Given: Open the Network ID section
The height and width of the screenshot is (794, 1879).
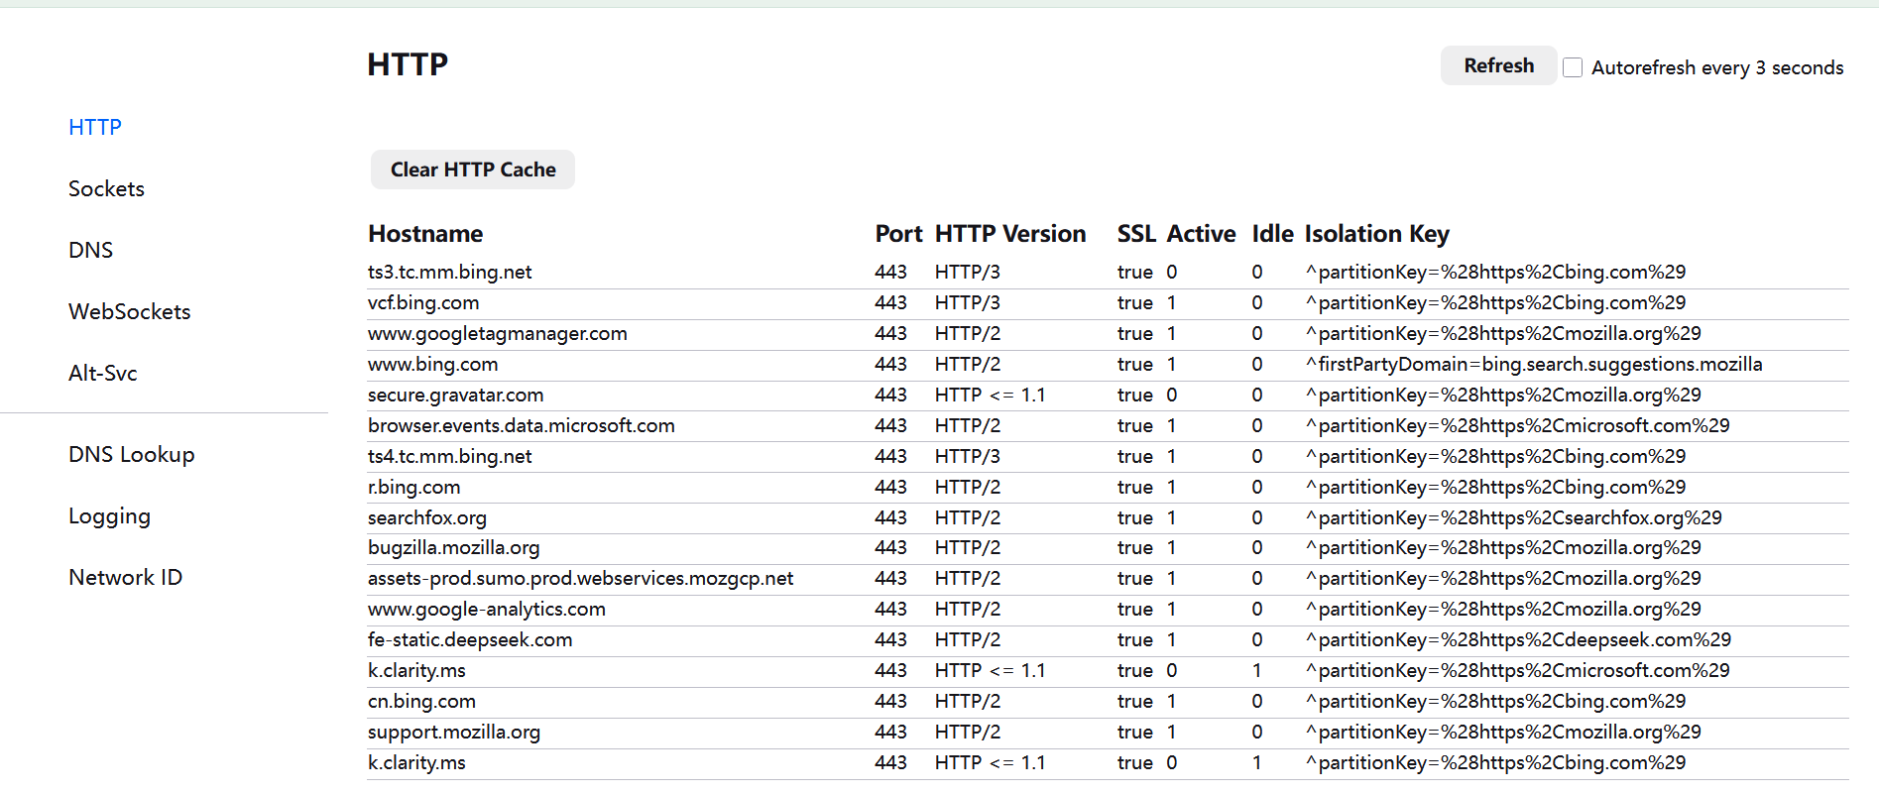Looking at the screenshot, I should click(125, 577).
